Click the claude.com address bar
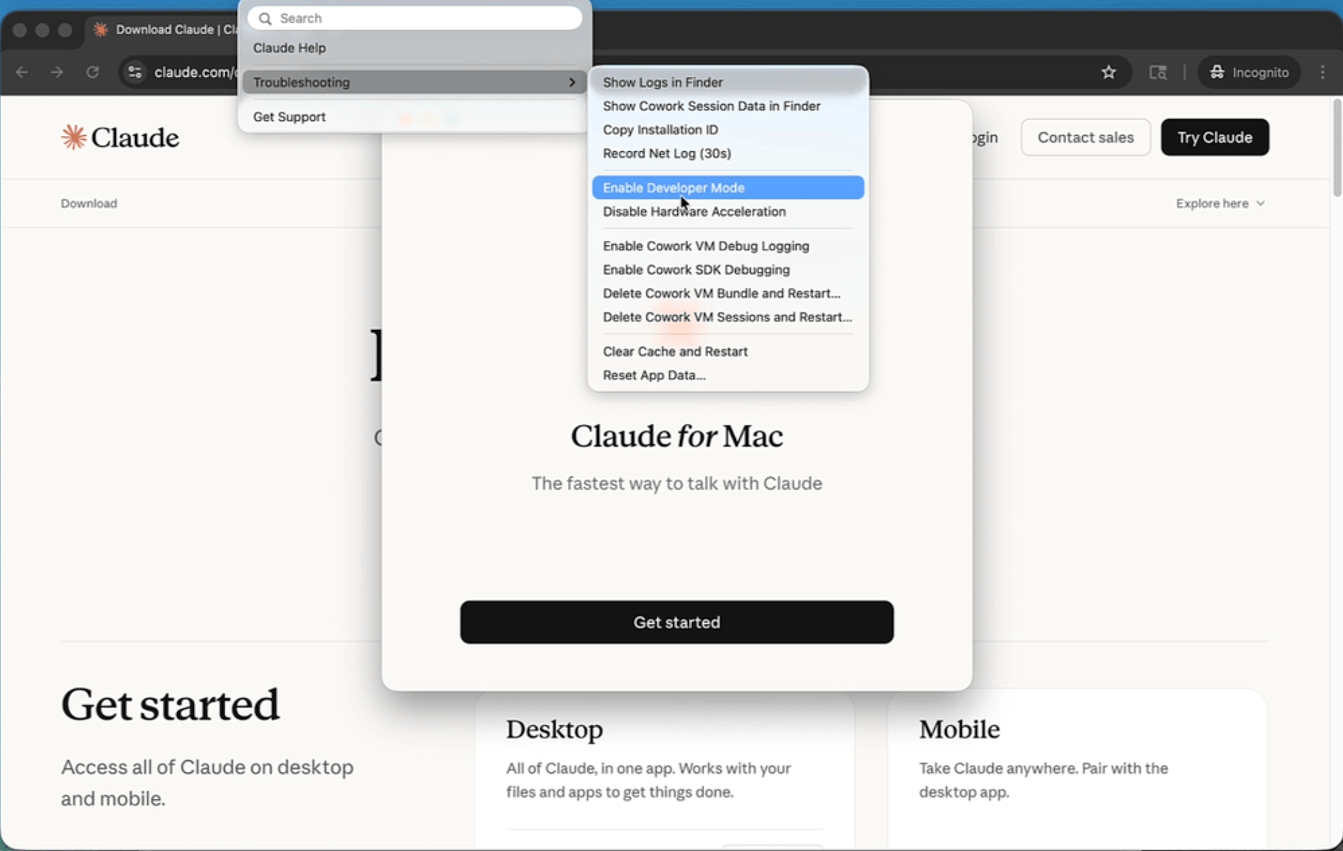Image resolution: width=1343 pixels, height=851 pixels. [x=194, y=72]
